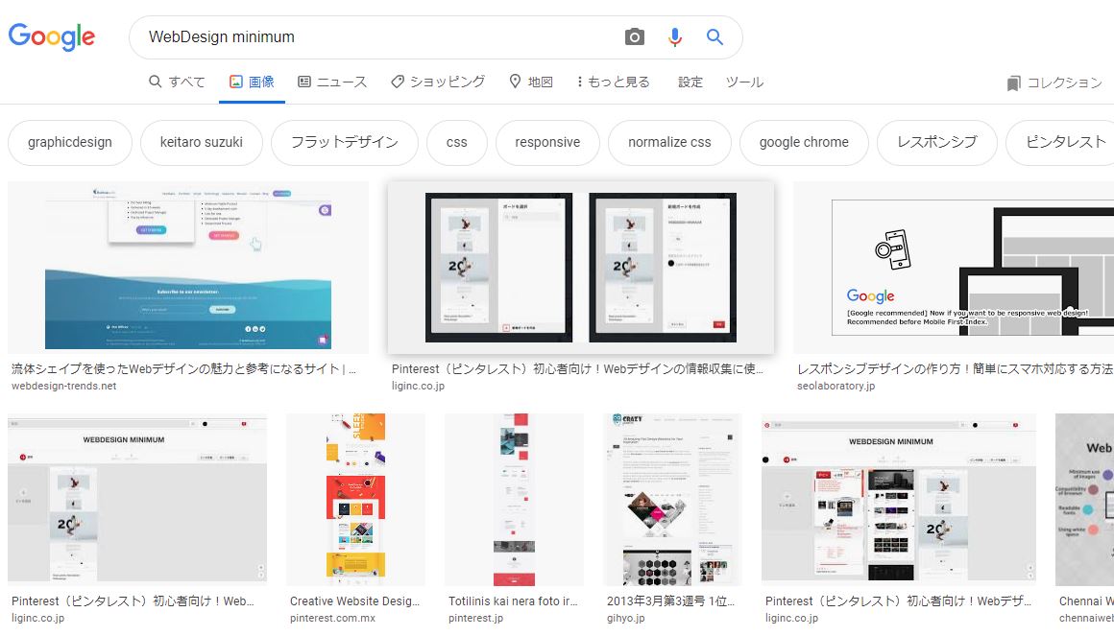
Task: Open the Totilinis kai nera foto result title
Action: (513, 601)
